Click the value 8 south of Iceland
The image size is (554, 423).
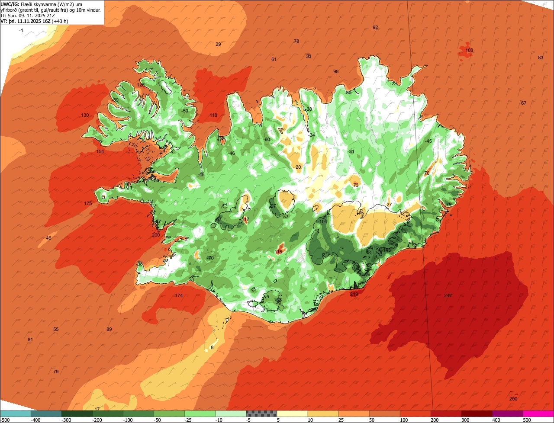pos(212,347)
